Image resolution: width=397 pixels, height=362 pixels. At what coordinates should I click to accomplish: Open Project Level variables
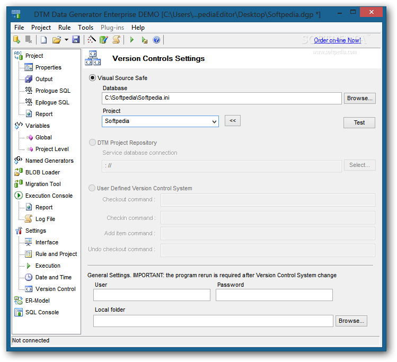coord(52,149)
